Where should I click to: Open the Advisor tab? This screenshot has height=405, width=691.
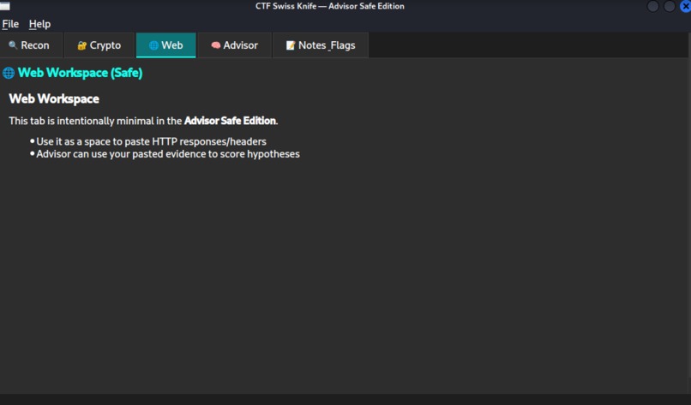pos(234,45)
